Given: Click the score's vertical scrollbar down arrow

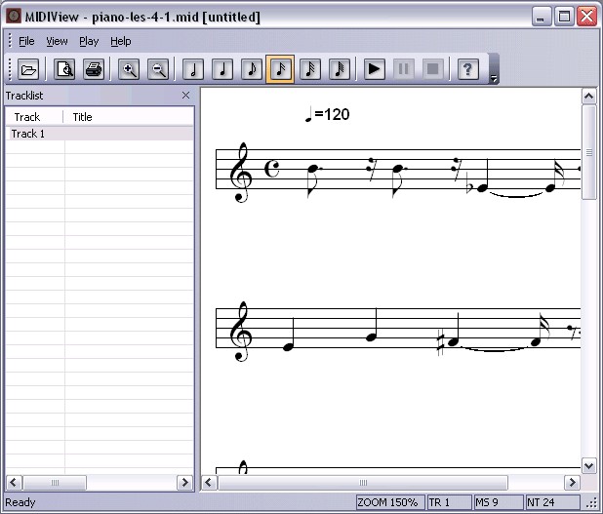Looking at the screenshot, I should [588, 466].
